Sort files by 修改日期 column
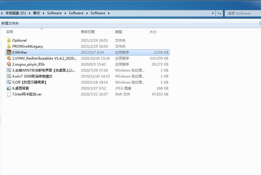261x175 pixels. (88, 32)
